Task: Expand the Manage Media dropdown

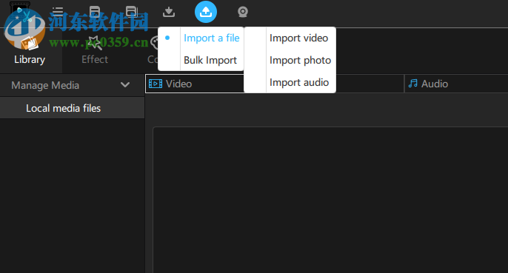Action: 72,85
